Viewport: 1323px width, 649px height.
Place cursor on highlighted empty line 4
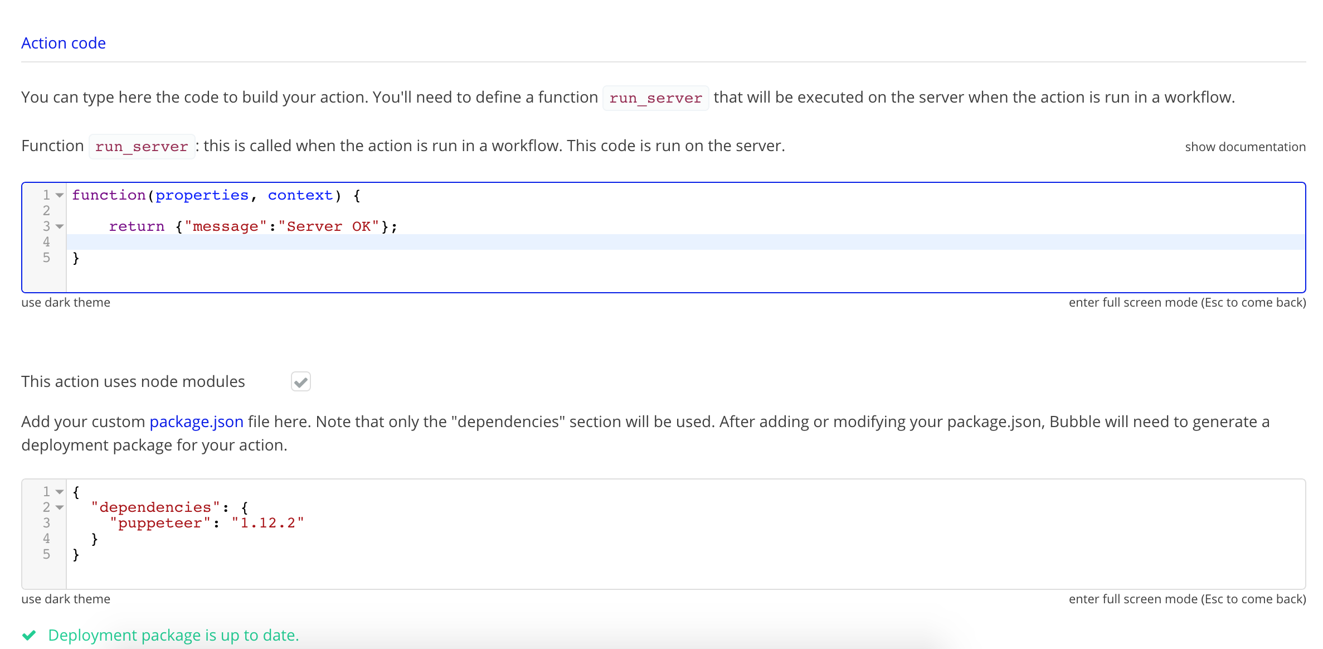tap(669, 242)
